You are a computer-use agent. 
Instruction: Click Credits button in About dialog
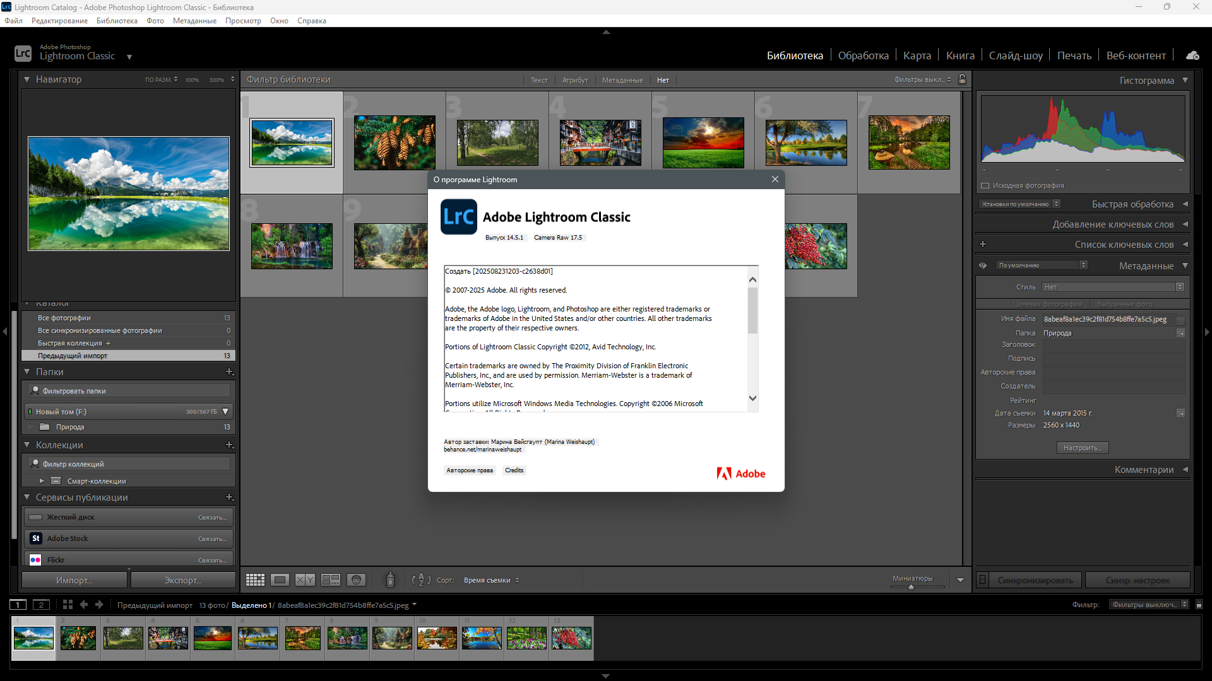click(x=514, y=470)
